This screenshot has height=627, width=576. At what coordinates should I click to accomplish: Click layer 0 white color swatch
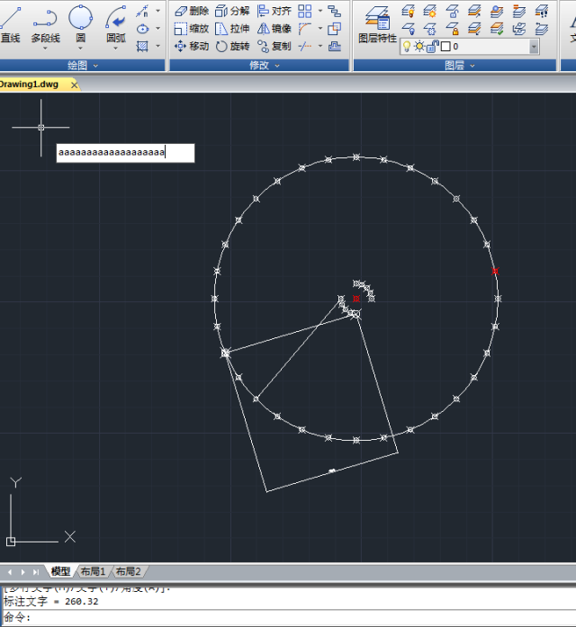pos(445,47)
